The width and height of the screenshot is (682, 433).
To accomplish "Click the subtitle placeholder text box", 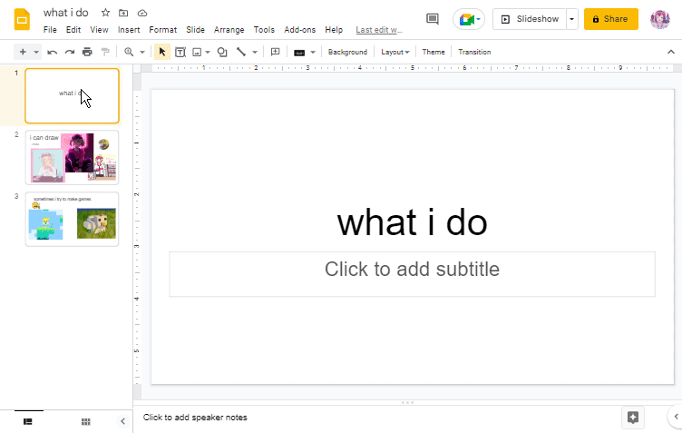I will pos(412,273).
